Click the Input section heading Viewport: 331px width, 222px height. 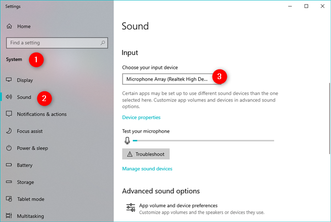click(x=130, y=53)
